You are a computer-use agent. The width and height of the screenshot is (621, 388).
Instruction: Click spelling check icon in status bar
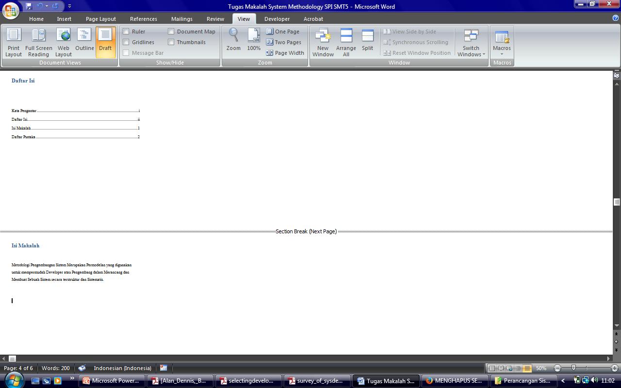[x=82, y=368]
